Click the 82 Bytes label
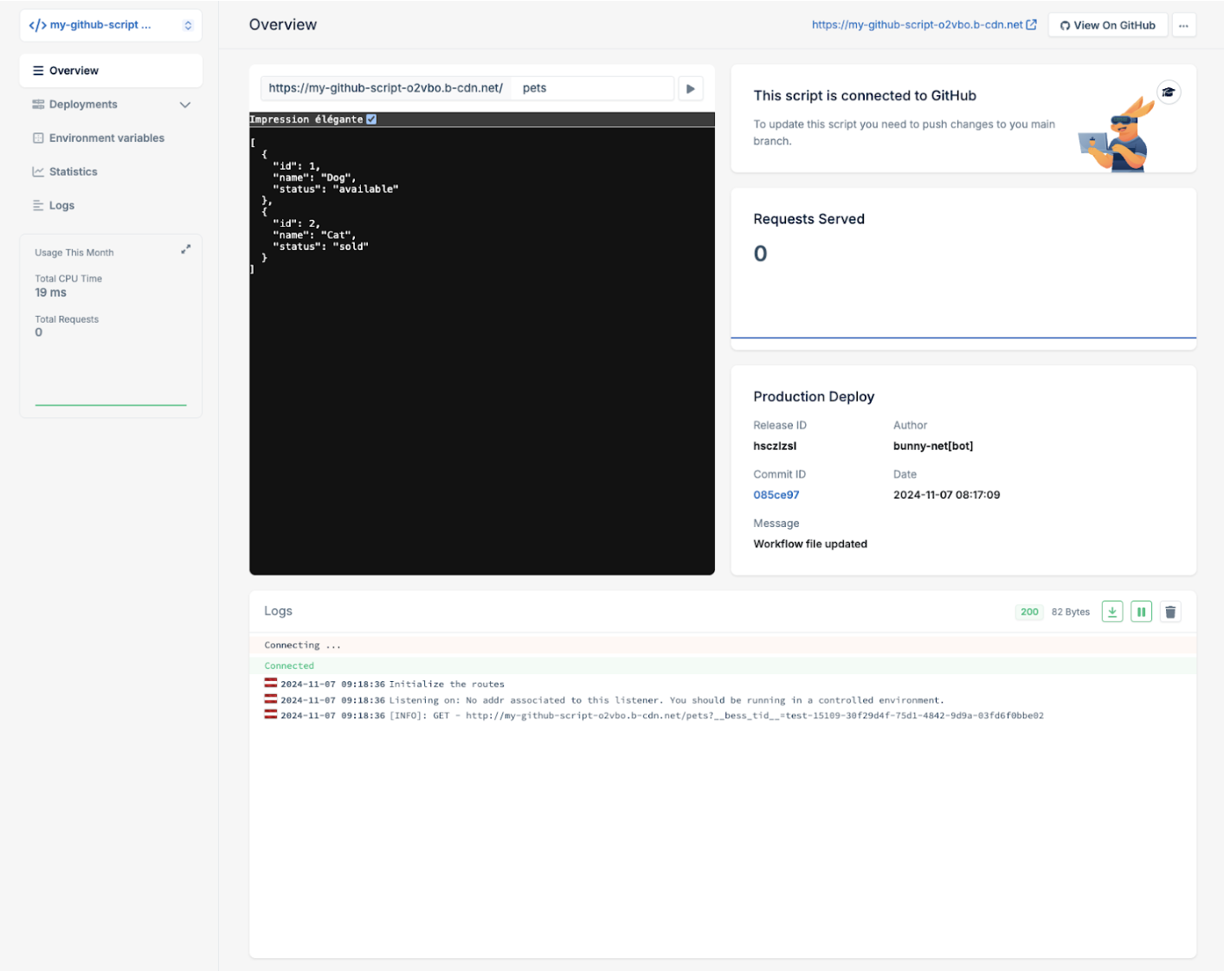The image size is (1224, 971). click(x=1071, y=612)
